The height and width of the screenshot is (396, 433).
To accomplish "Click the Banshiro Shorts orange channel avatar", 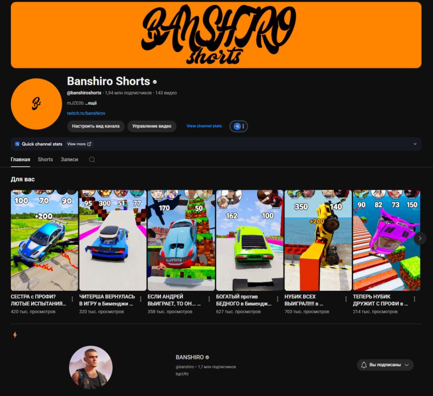I will [x=36, y=104].
